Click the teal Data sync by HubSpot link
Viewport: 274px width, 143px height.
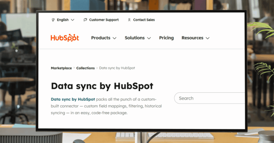(x=73, y=99)
